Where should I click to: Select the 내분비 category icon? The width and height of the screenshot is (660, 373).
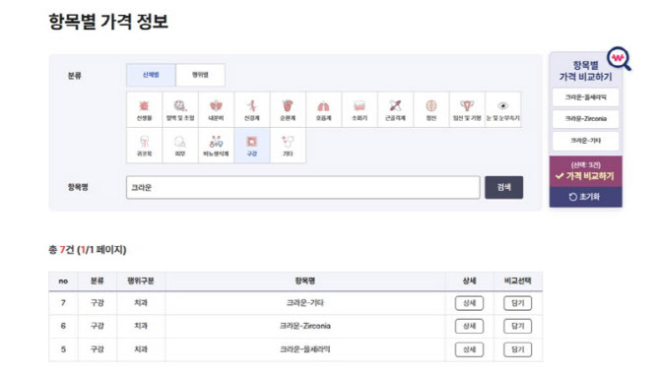[216, 110]
